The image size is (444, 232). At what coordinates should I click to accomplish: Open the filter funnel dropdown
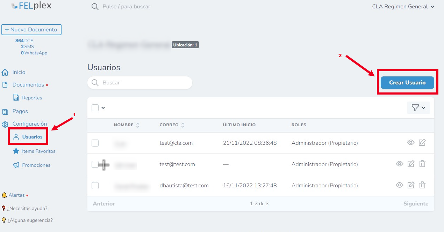pos(418,108)
